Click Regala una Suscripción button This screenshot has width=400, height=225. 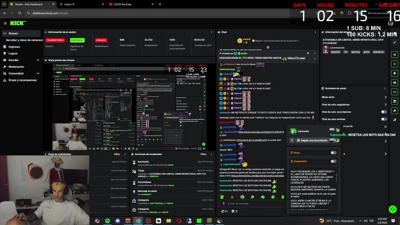click(312, 140)
